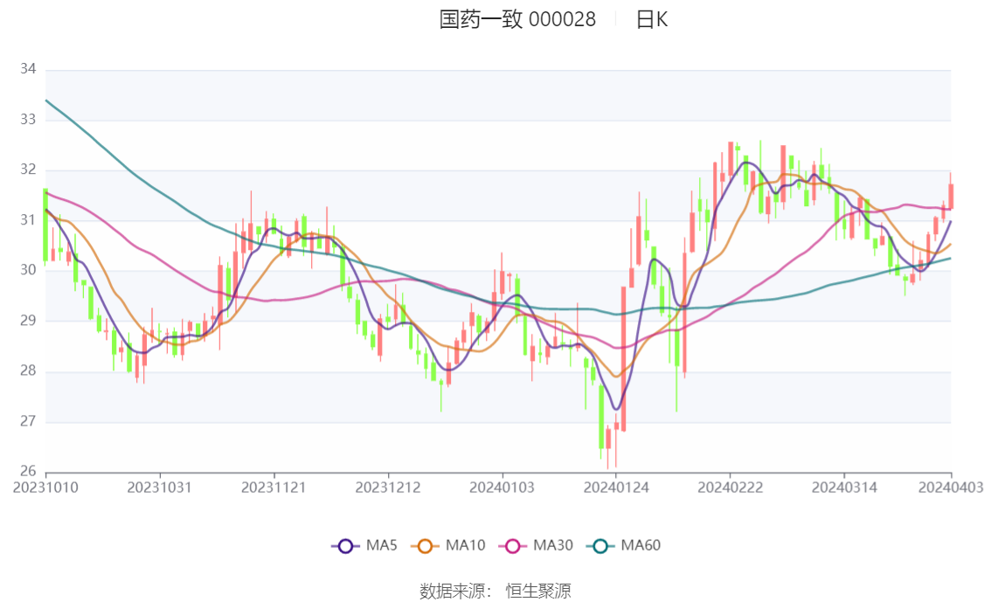Click the x-axis date label 20231212
Viewport: 991px width, 602px height.
(388, 488)
